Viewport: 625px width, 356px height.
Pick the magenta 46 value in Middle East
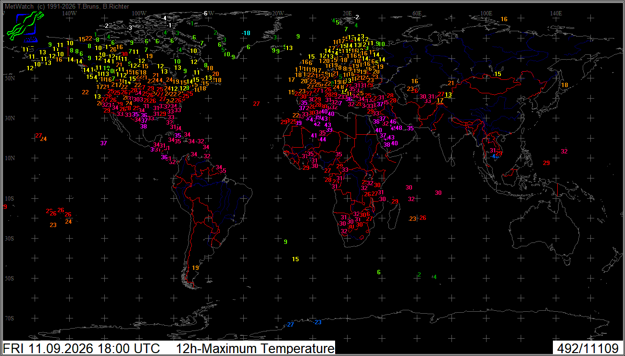[393, 122]
